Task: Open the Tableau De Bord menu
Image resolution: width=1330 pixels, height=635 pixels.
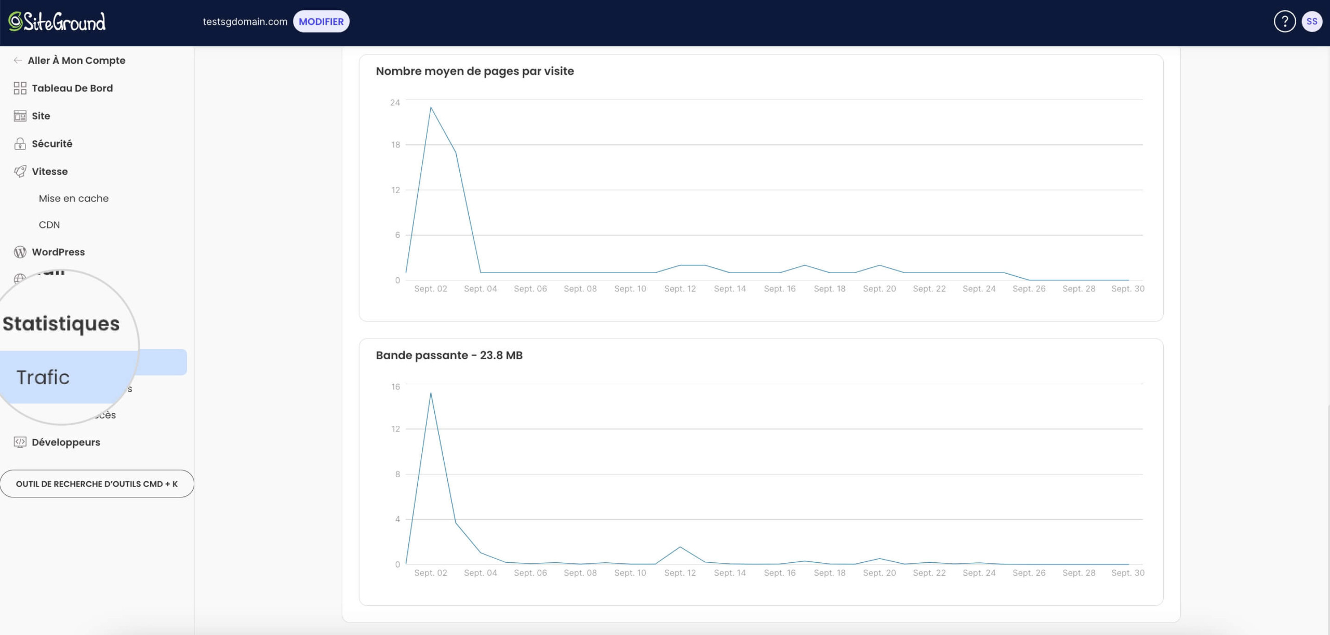Action: pos(72,88)
